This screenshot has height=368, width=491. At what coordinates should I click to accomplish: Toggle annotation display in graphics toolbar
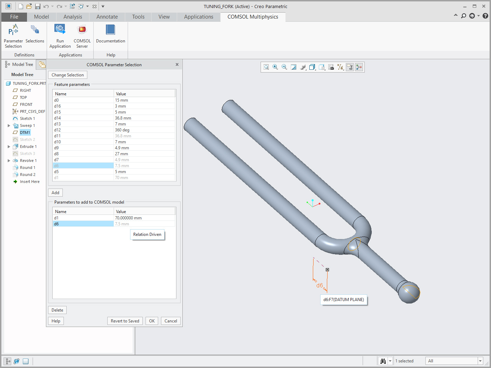pos(350,67)
